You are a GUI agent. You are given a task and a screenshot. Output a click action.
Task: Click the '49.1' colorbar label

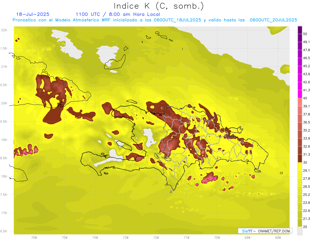click(x=307, y=42)
